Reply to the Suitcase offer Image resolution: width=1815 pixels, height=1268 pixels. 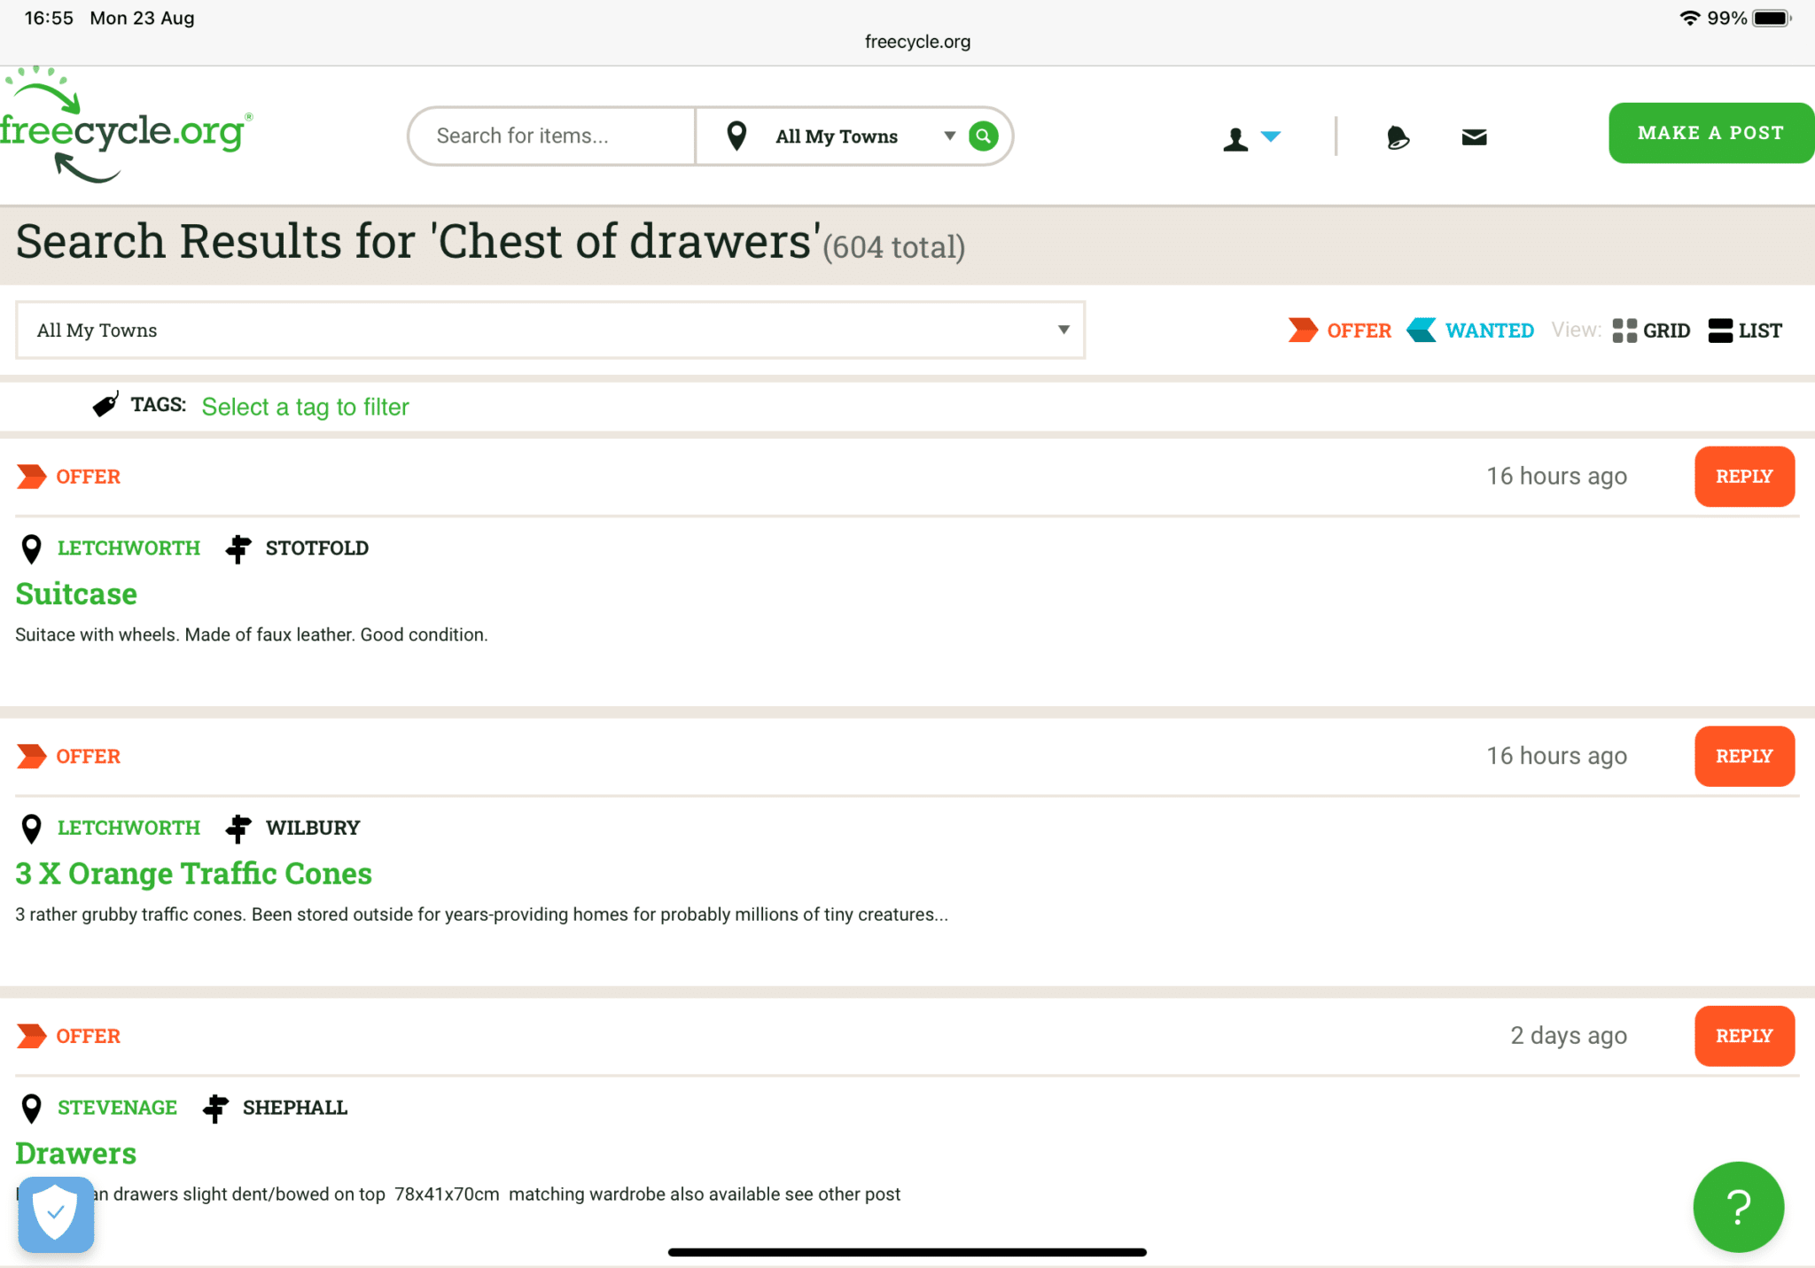coord(1743,477)
